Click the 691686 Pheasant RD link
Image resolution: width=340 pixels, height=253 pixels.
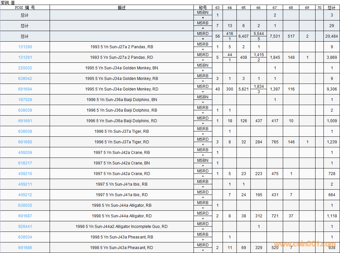point(25,248)
